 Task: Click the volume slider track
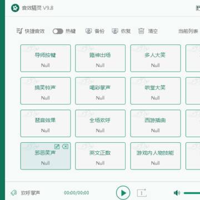pos(192,193)
